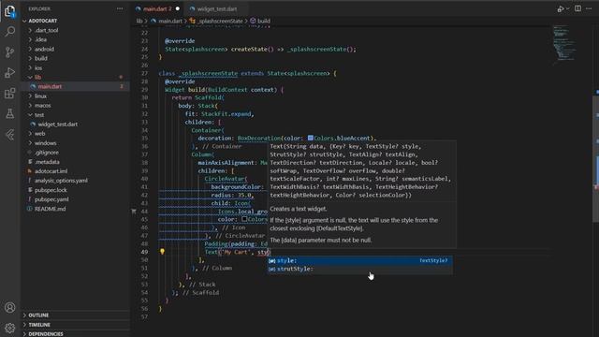Select the 'strutStyle:' autocomplete suggestion

point(359,269)
